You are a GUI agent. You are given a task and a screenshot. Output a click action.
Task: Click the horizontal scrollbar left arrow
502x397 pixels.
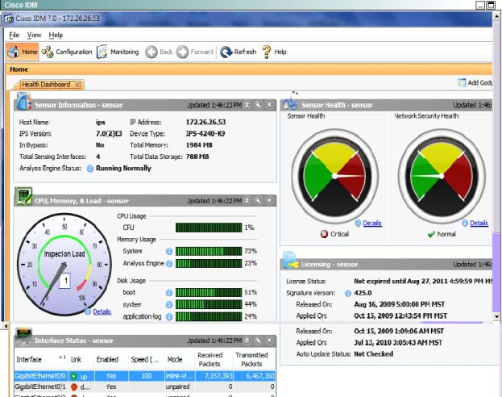[5, 326]
